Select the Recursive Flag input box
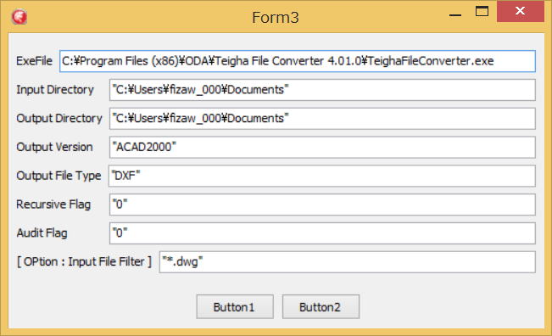Viewport: 552px width, 336px height. pyautogui.click(x=322, y=204)
